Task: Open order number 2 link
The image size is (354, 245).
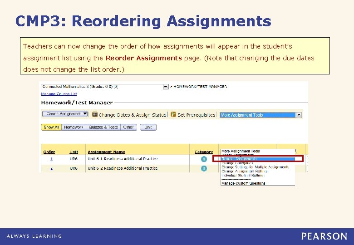Action: tap(51, 168)
